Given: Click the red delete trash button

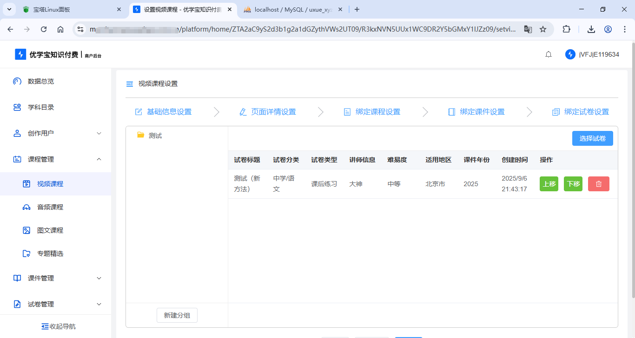Looking at the screenshot, I should [x=598, y=184].
